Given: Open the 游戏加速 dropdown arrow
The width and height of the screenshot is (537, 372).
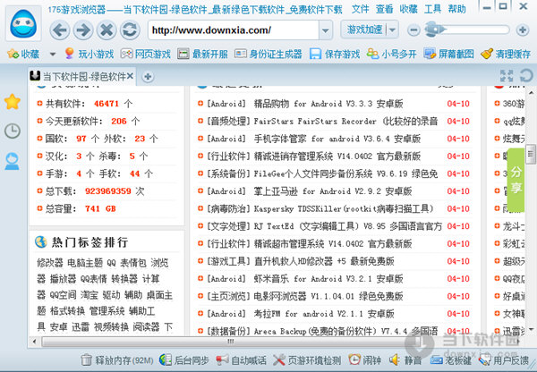Looking at the screenshot, I should pos(393,30).
